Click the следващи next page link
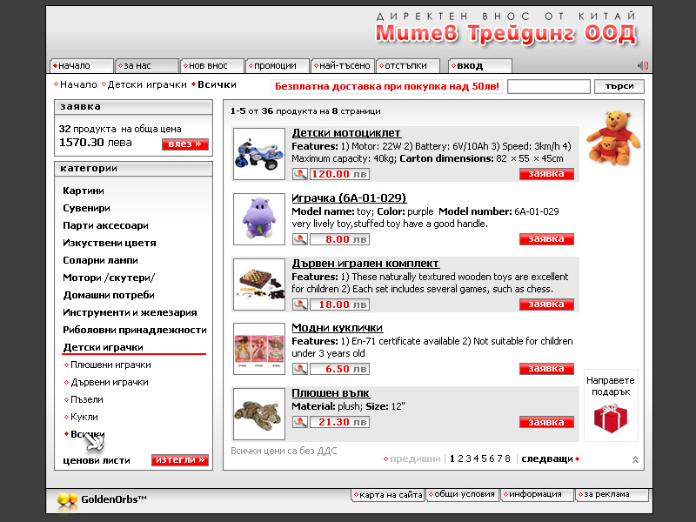 (547, 458)
